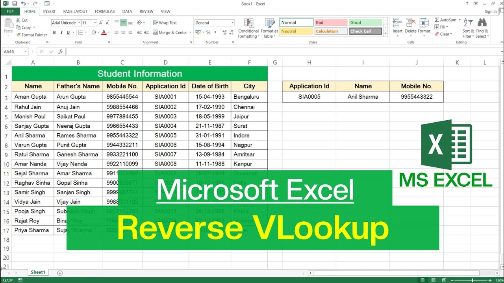This screenshot has width=504, height=283.
Task: Open the FILE tab
Action: [x=10, y=12]
